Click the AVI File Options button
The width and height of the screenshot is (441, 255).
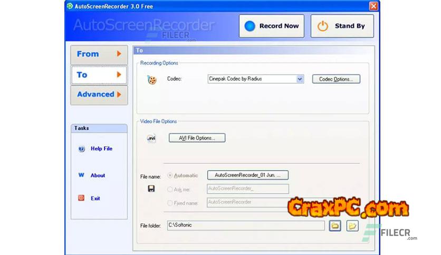(x=197, y=138)
